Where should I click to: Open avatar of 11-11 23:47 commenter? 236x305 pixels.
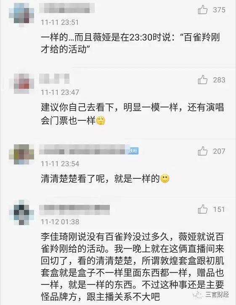click(21, 84)
